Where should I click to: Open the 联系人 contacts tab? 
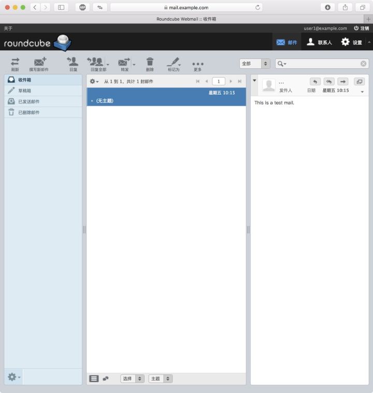click(319, 42)
